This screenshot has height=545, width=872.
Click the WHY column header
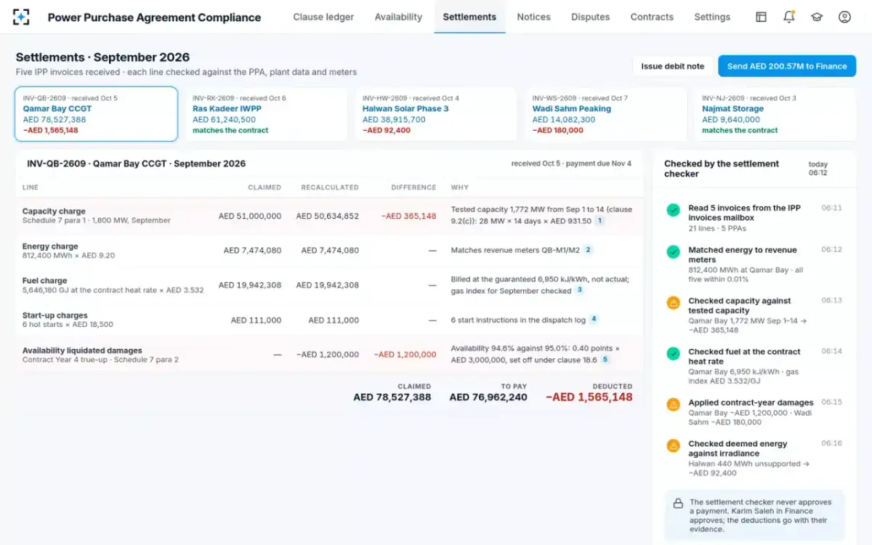[460, 187]
